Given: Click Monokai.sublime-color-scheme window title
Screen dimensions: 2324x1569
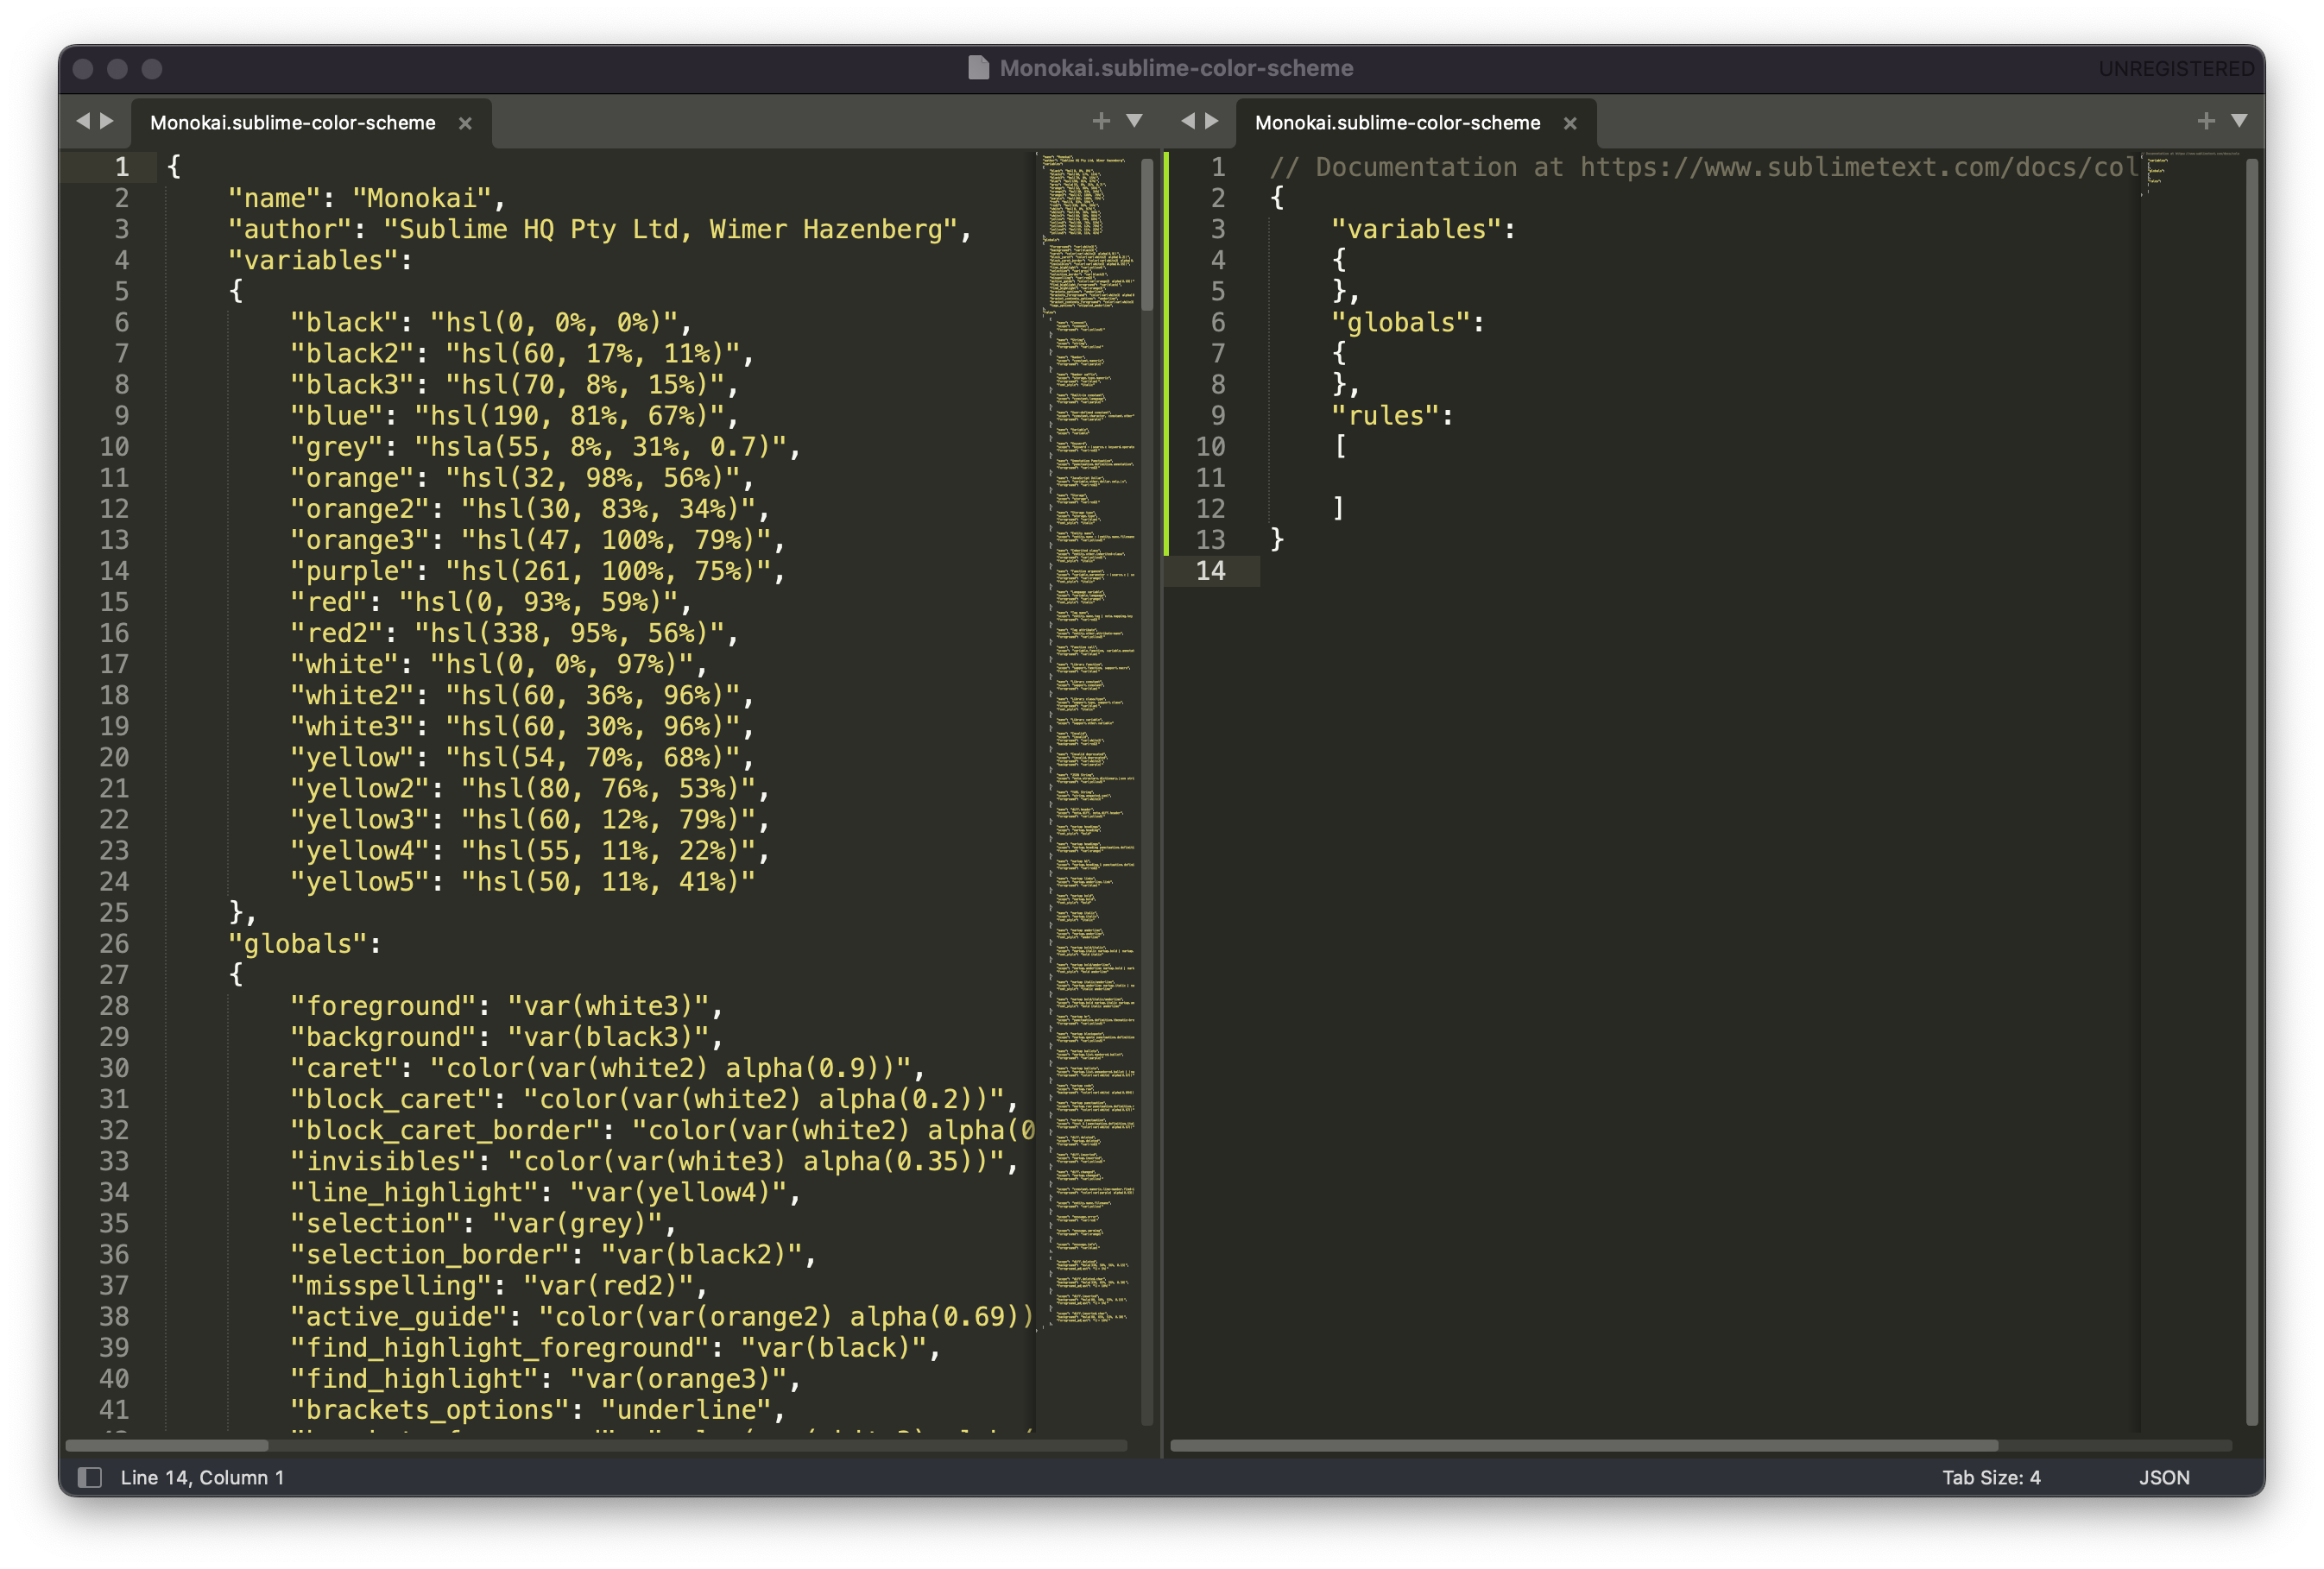Looking at the screenshot, I should click(1176, 68).
